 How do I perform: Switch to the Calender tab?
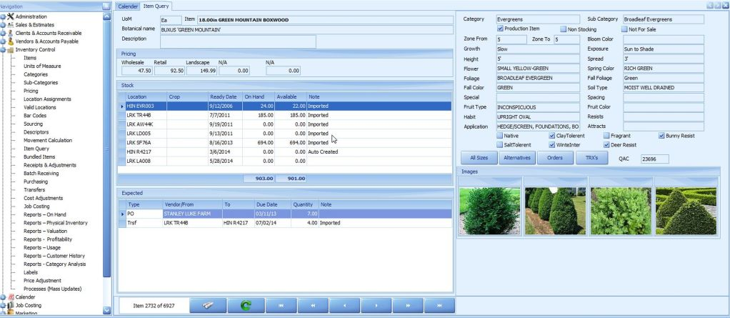pyautogui.click(x=128, y=6)
